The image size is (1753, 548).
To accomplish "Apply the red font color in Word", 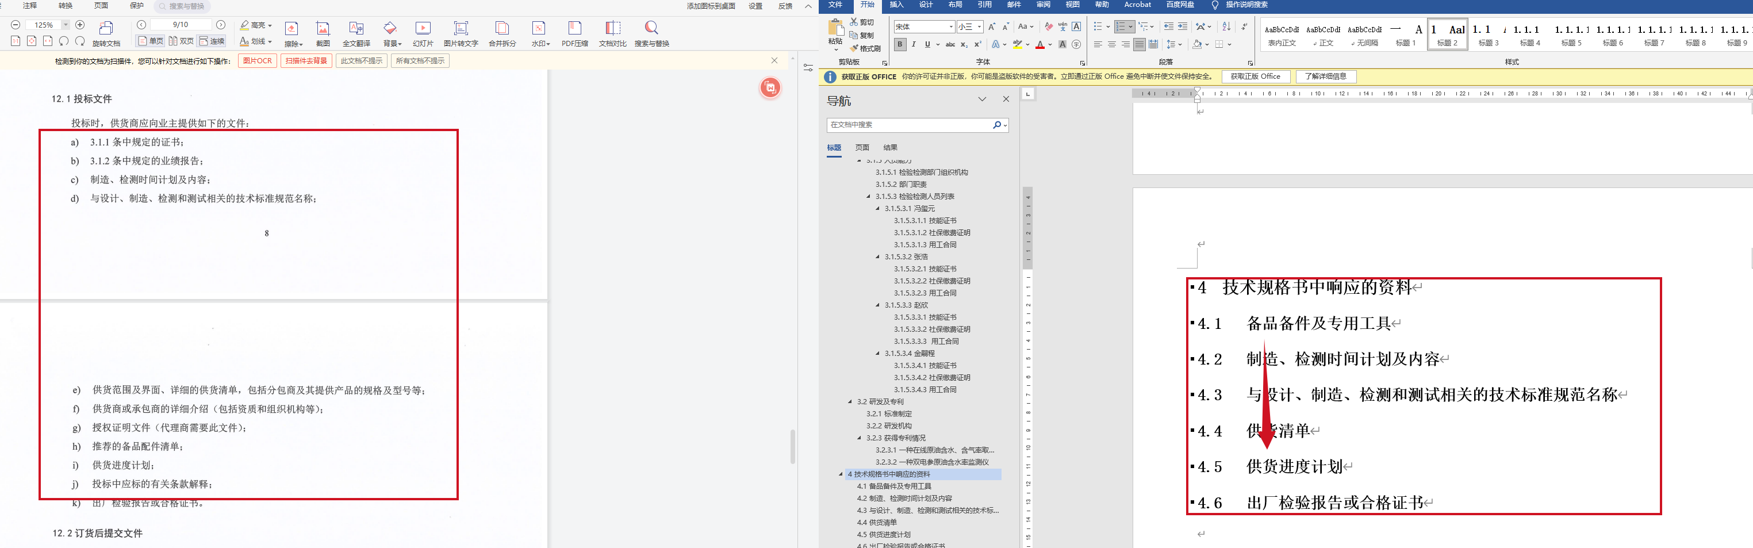I will click(x=1040, y=45).
